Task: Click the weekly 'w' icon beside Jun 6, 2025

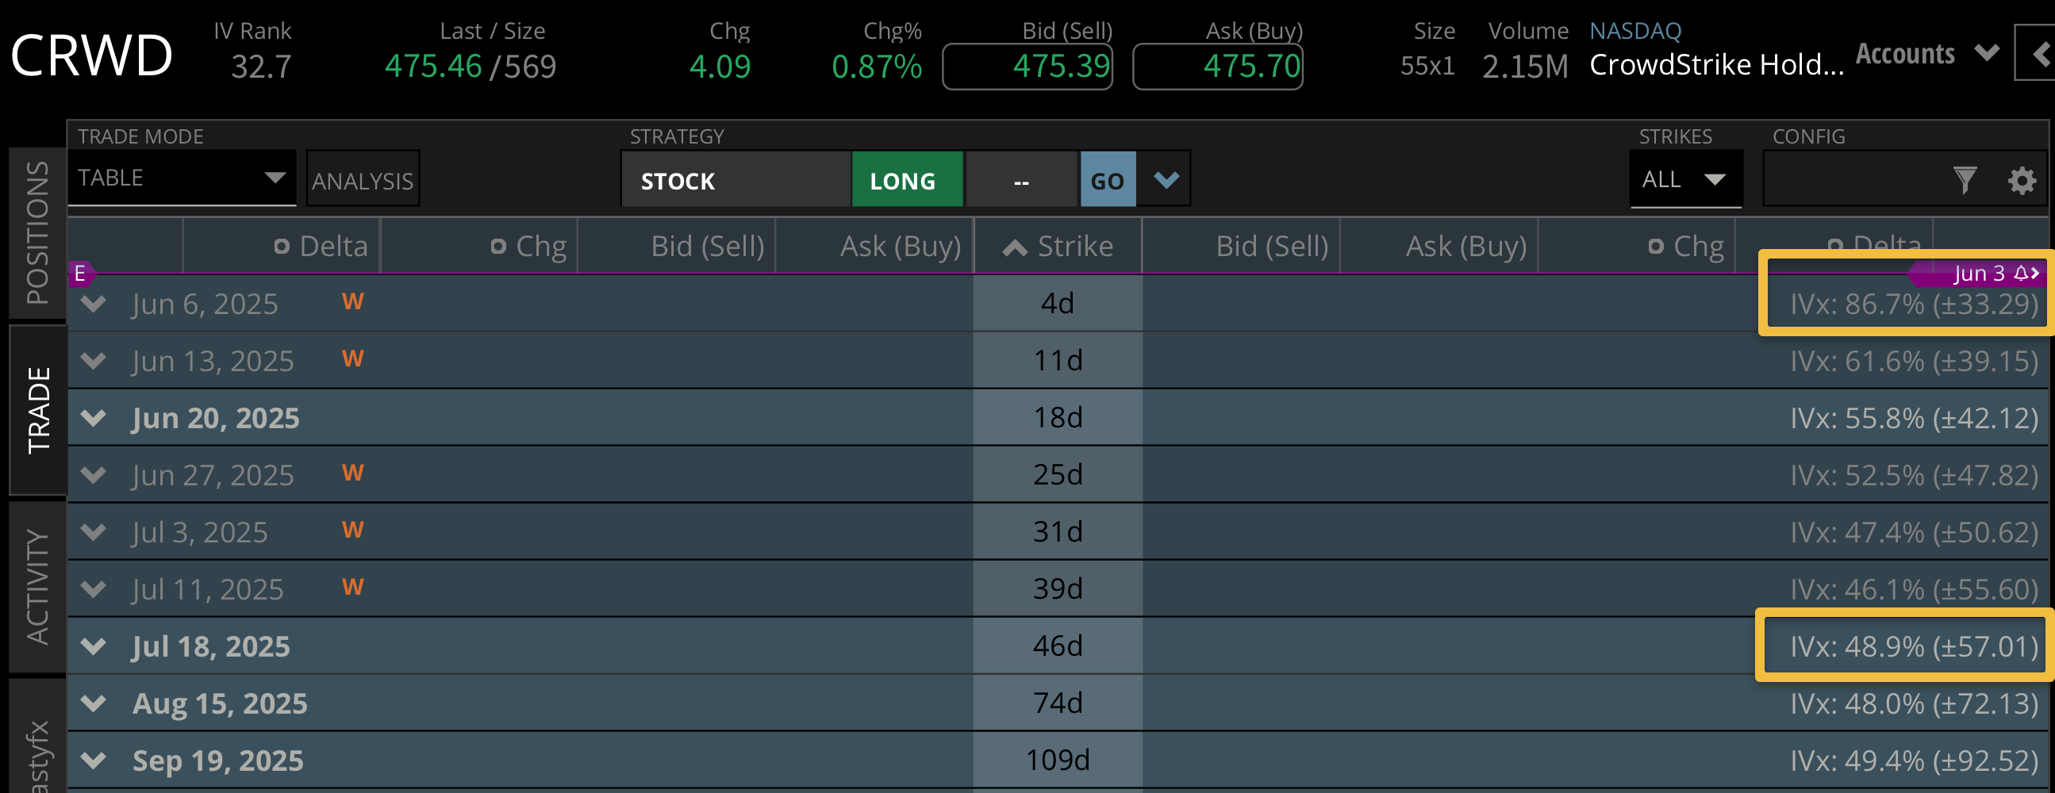Action: pos(351,302)
